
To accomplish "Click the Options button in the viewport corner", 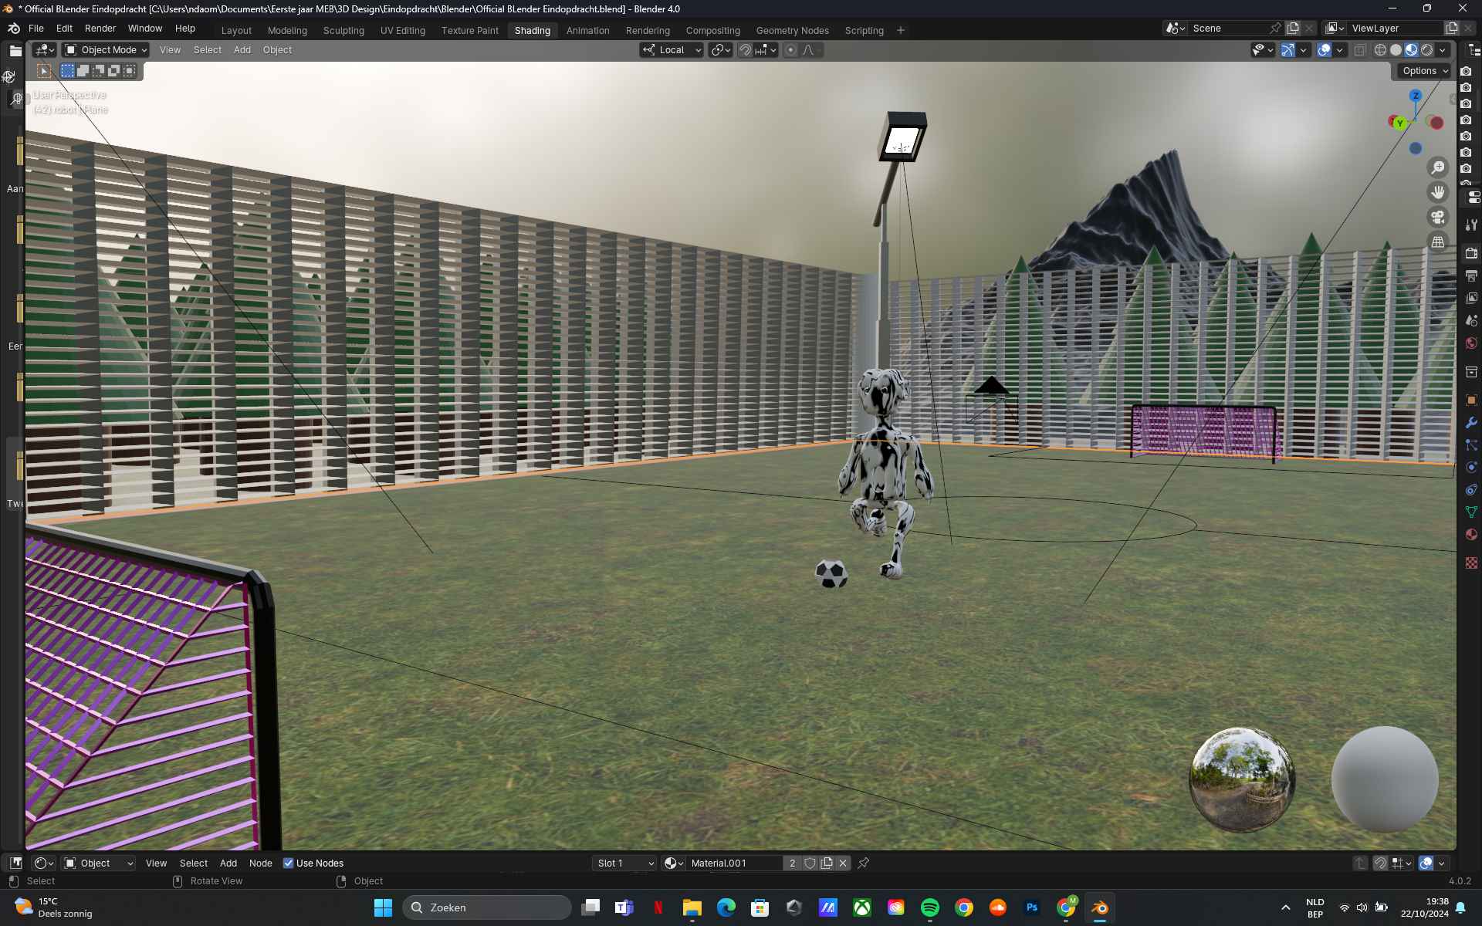I will (x=1423, y=70).
